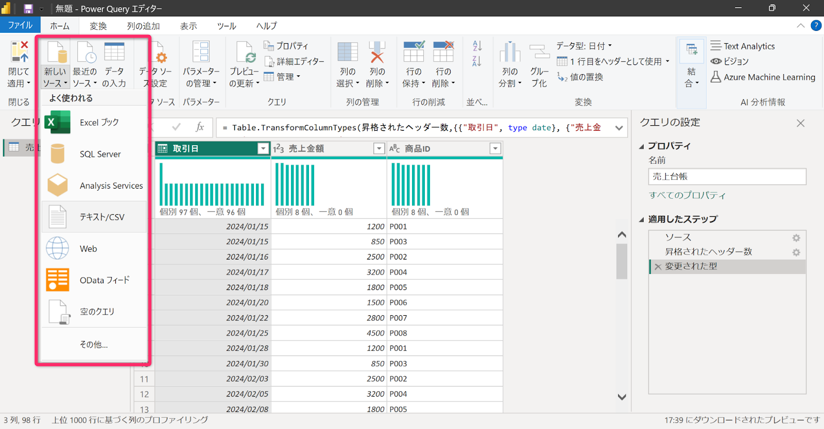Choose Excel ブック from source menu
The width and height of the screenshot is (824, 429).
point(94,123)
